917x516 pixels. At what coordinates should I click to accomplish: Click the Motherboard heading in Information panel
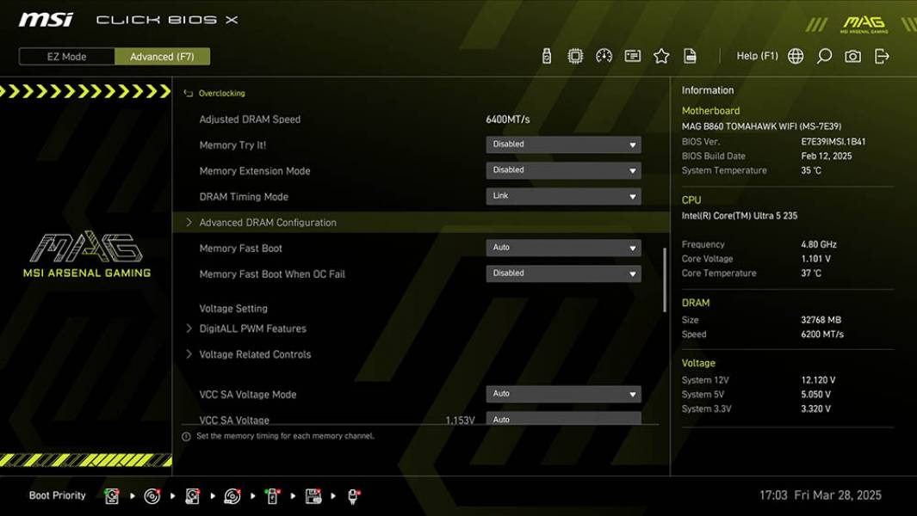(x=710, y=110)
